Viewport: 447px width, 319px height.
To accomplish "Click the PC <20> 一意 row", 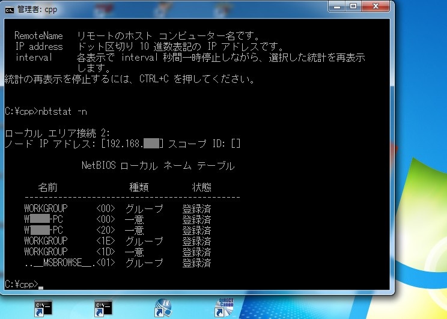I will click(117, 230).
